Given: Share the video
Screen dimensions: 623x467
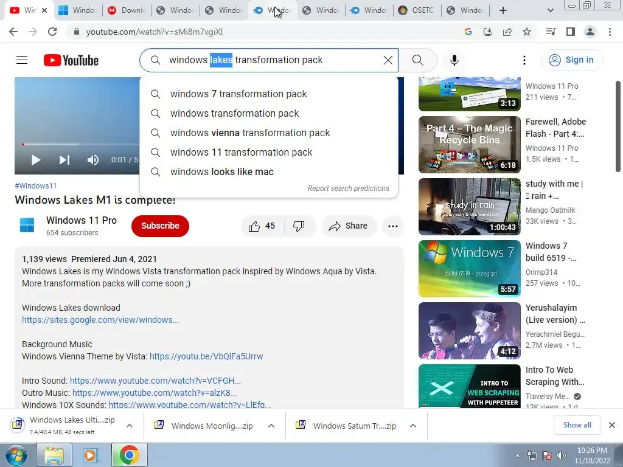Looking at the screenshot, I should (349, 226).
